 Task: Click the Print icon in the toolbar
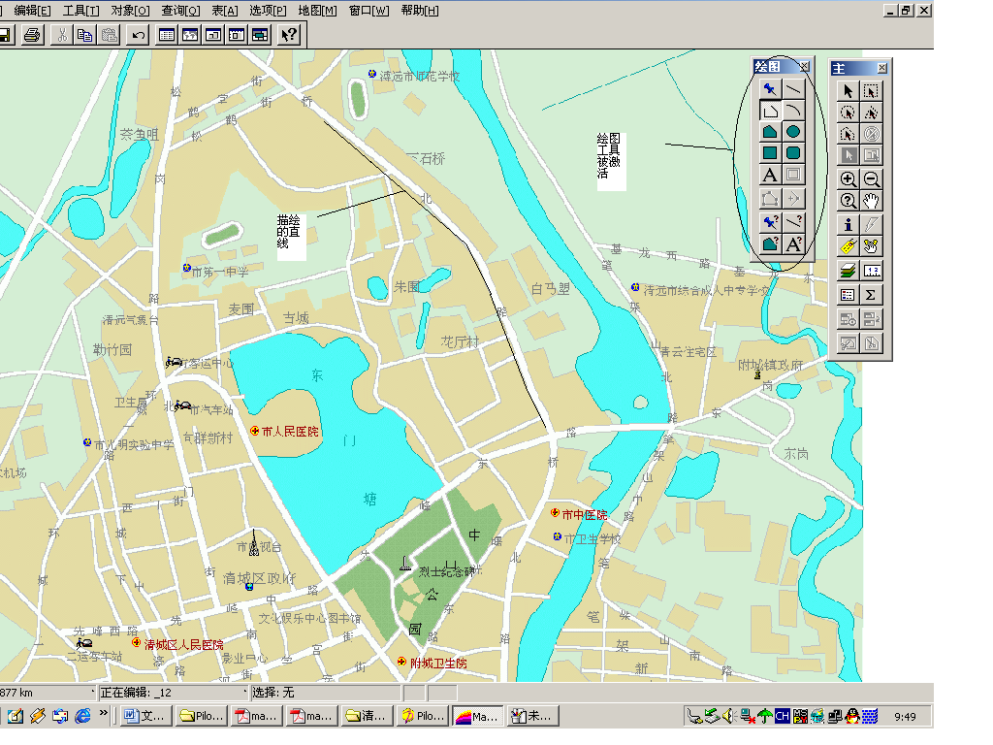[32, 35]
